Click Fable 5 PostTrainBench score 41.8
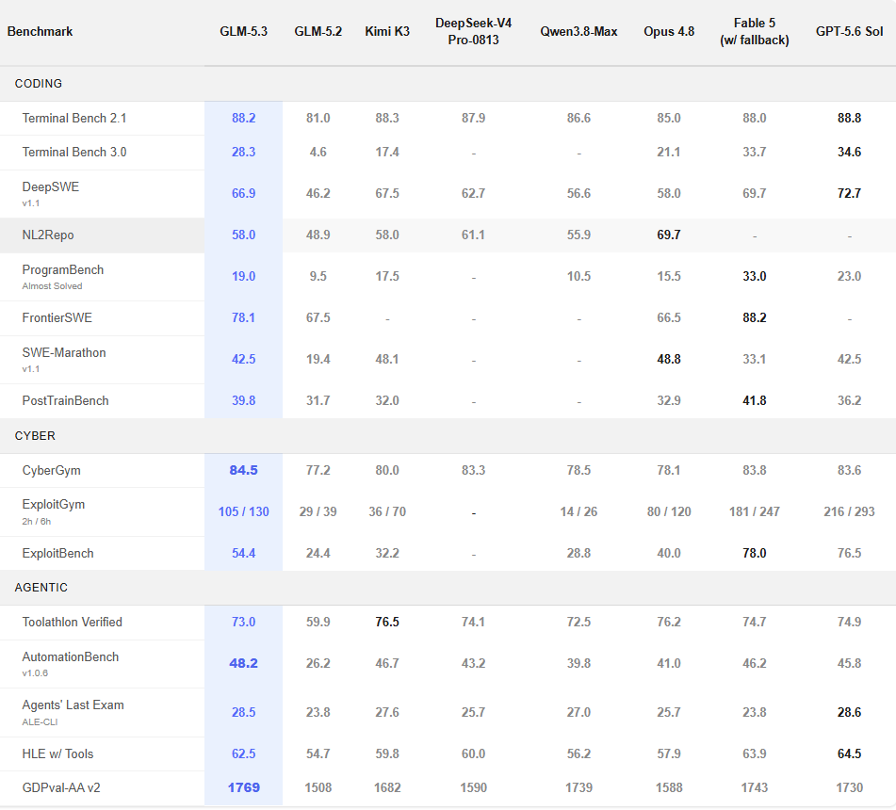This screenshot has width=896, height=810. (755, 400)
